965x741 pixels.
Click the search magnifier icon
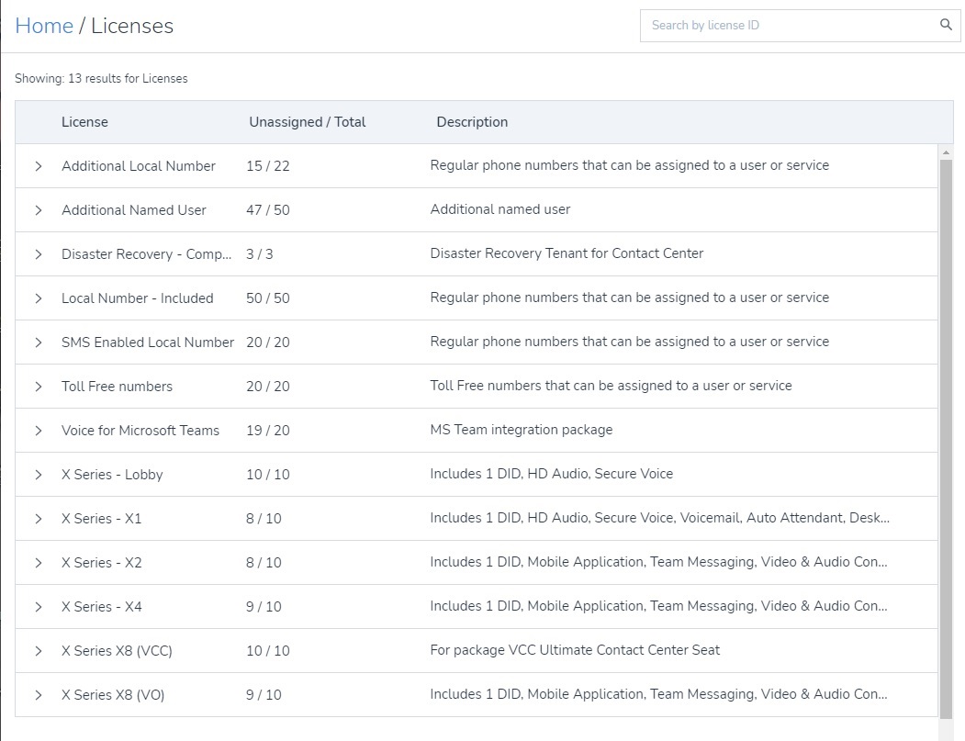pos(946,25)
